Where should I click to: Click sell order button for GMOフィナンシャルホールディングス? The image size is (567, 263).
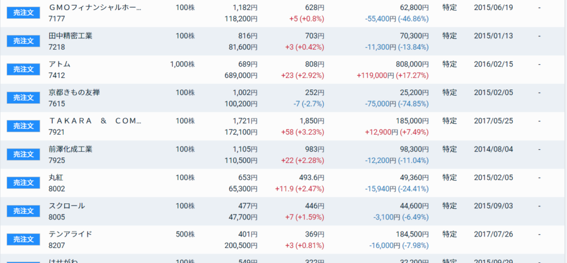[23, 13]
